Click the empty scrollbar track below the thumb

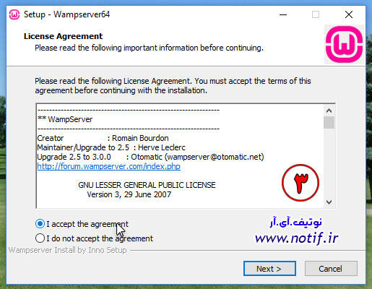[x=329, y=163]
